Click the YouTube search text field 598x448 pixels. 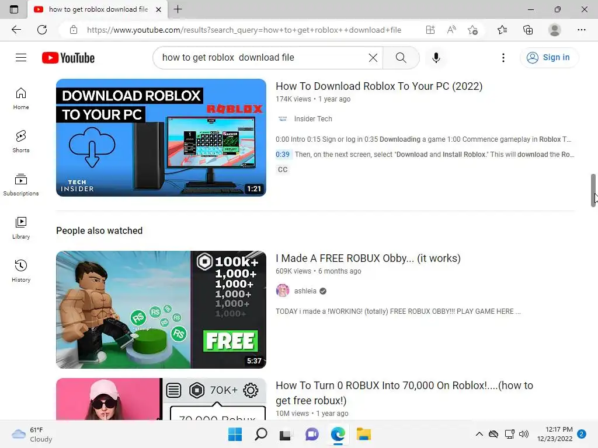[x=263, y=58]
